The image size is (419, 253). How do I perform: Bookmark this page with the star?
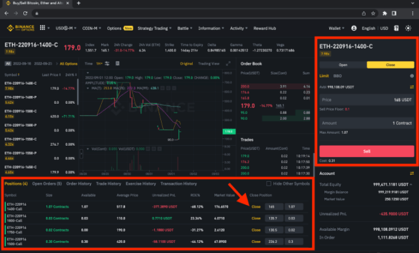tap(373, 13)
